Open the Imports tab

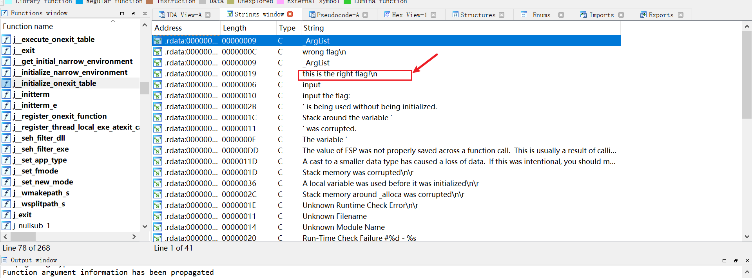pyautogui.click(x=601, y=15)
